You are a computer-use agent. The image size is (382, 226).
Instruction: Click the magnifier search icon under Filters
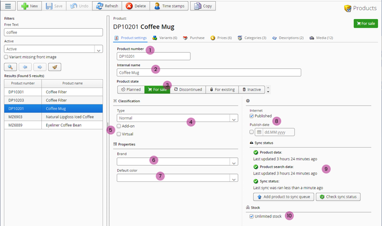[10, 67]
